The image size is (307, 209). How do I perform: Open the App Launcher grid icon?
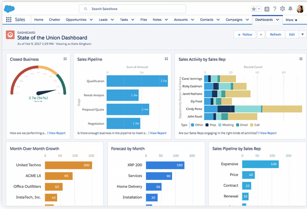pyautogui.click(x=9, y=19)
